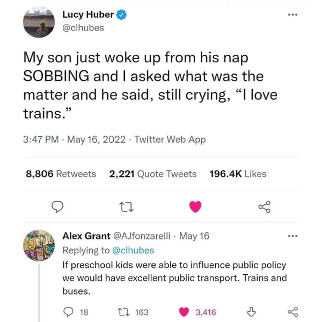Image resolution: width=322 pixels, height=322 pixels.
Task: Share Alex Grant's reply
Action: 292,312
